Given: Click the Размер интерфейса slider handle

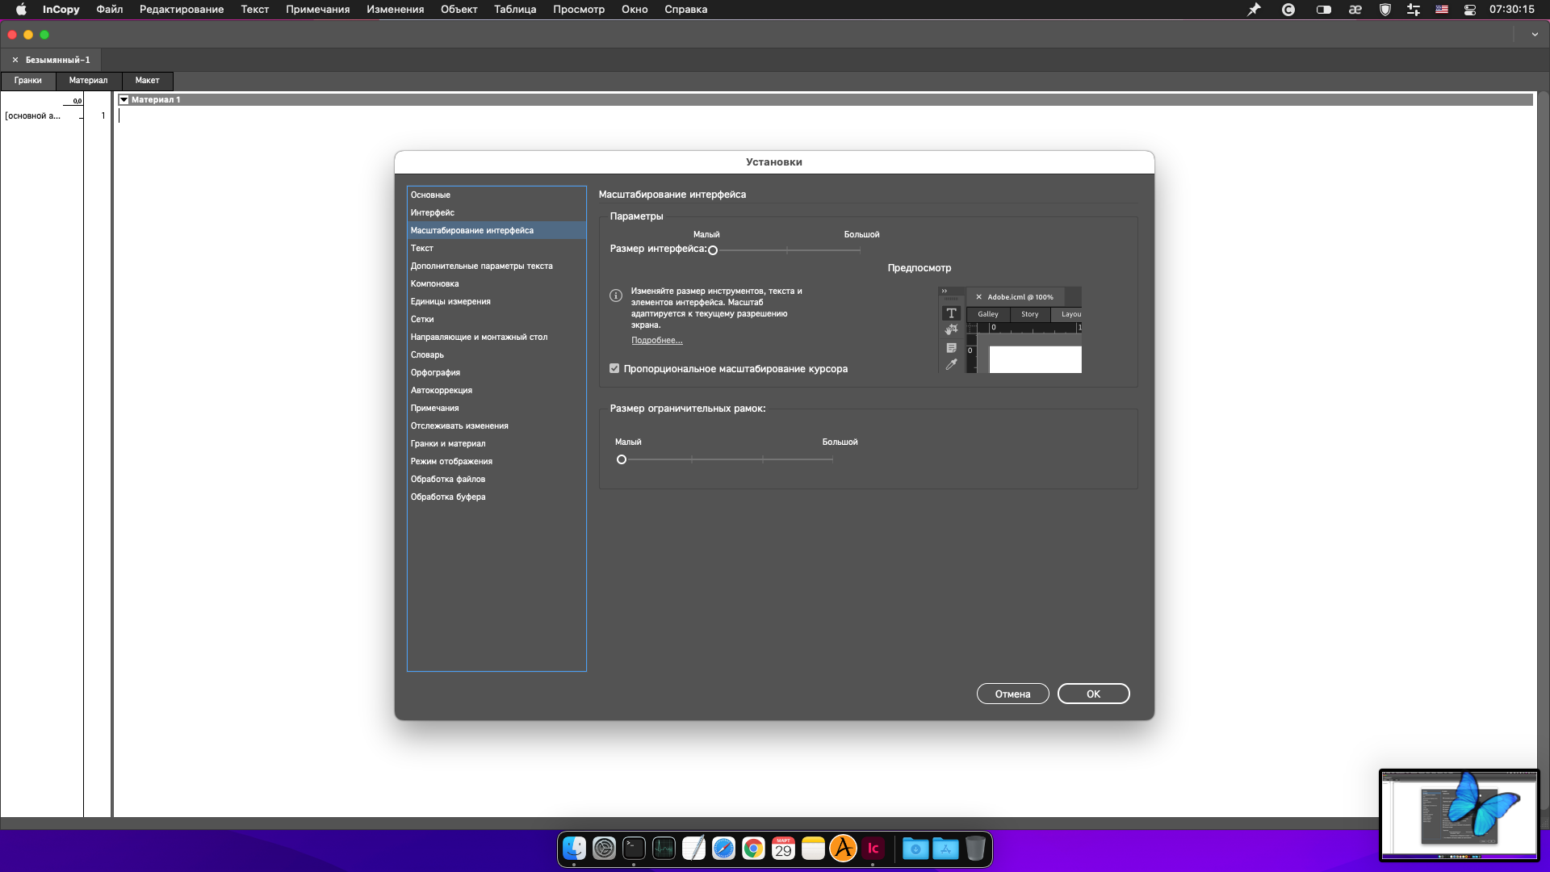Looking at the screenshot, I should tap(713, 250).
